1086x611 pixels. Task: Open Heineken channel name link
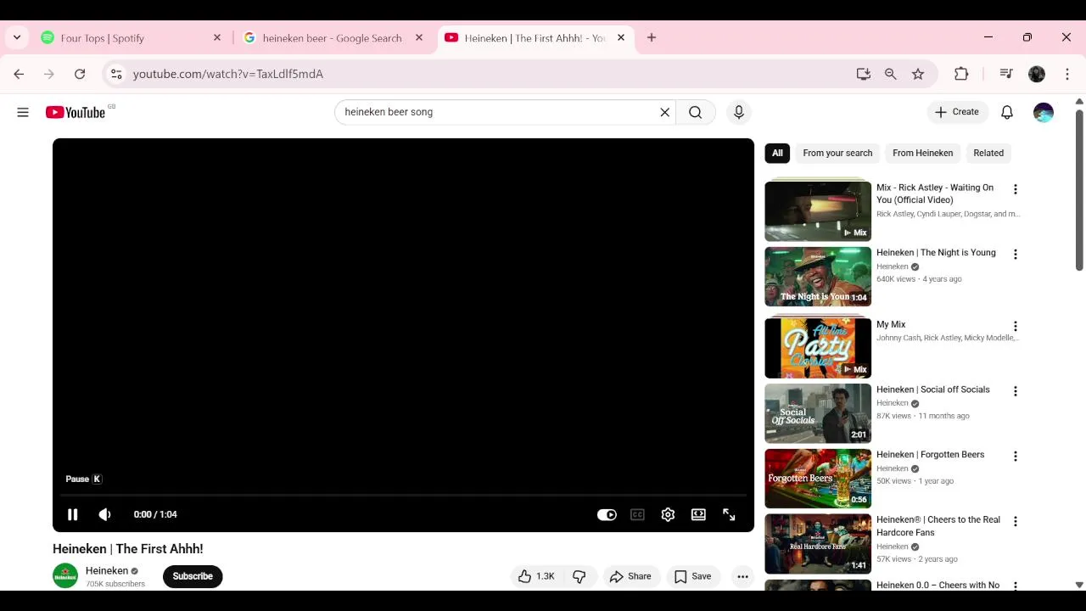[x=107, y=571]
